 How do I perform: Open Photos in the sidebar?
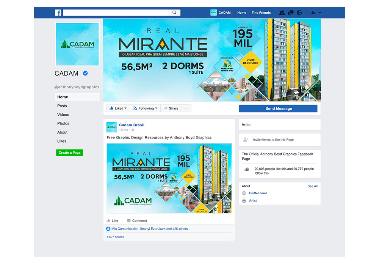pos(63,123)
